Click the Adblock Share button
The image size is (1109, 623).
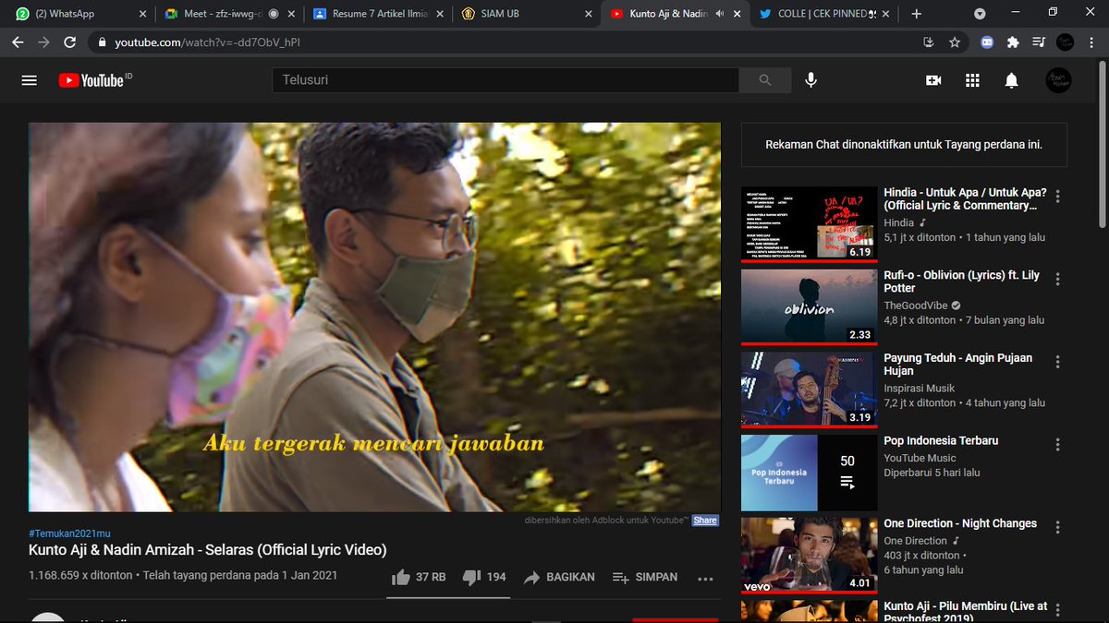705,521
